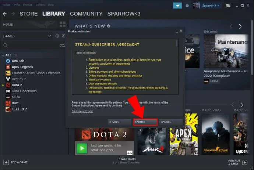Open the Friends menu
Screen dimensions: 254x170
tap(28, 5)
